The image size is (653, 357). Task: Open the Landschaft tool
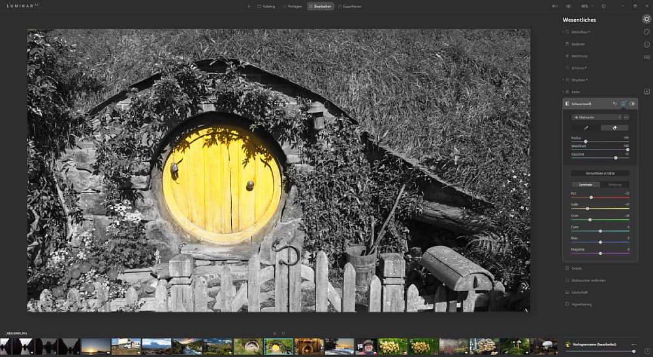579,292
